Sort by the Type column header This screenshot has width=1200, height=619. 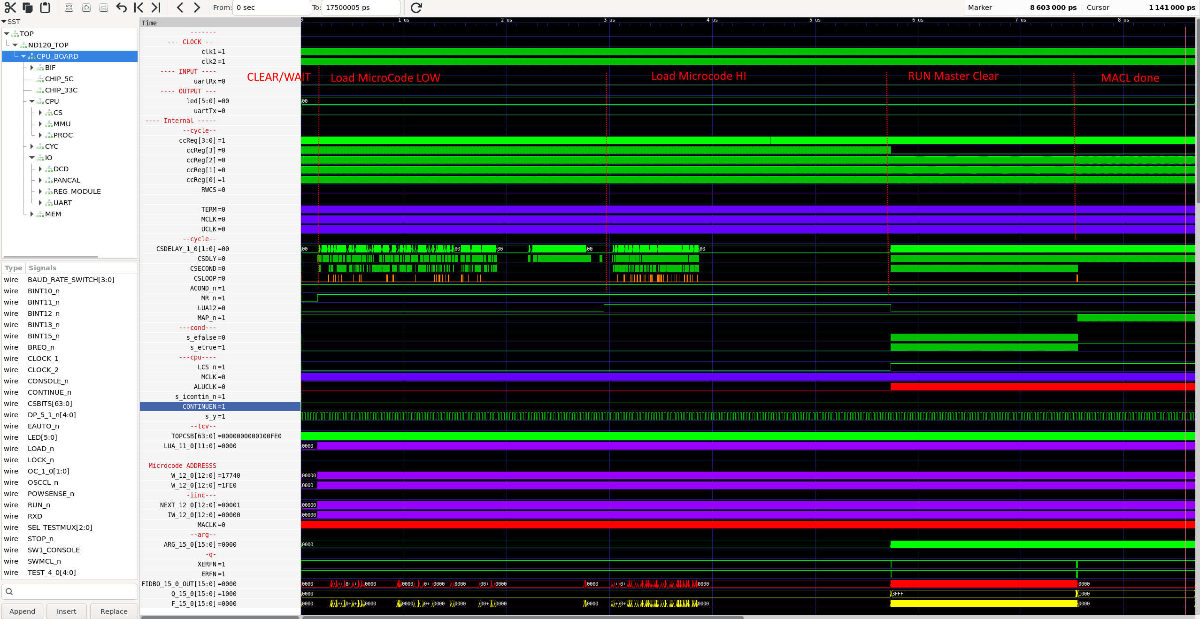tap(14, 268)
